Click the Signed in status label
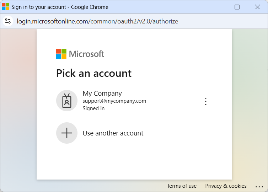Screen dimensions: 268x192 (x=93, y=108)
